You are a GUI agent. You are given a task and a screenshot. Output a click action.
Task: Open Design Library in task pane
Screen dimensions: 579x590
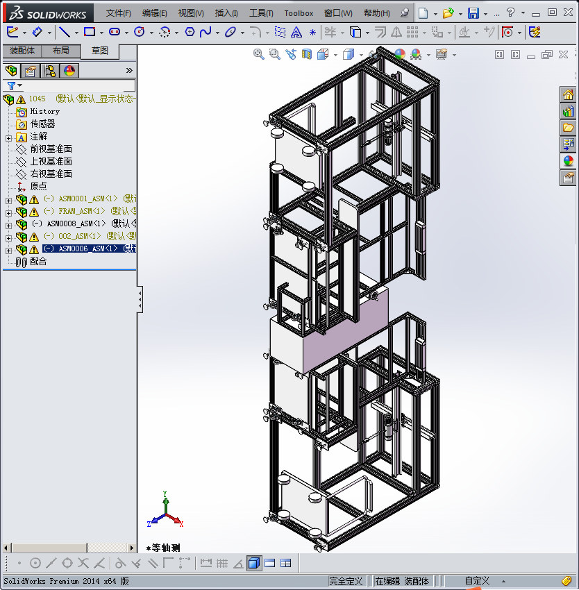click(569, 111)
